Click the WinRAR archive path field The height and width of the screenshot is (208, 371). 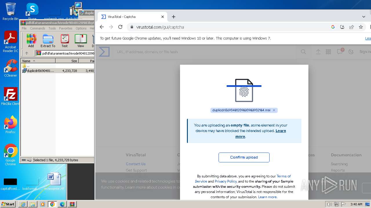(x=65, y=53)
